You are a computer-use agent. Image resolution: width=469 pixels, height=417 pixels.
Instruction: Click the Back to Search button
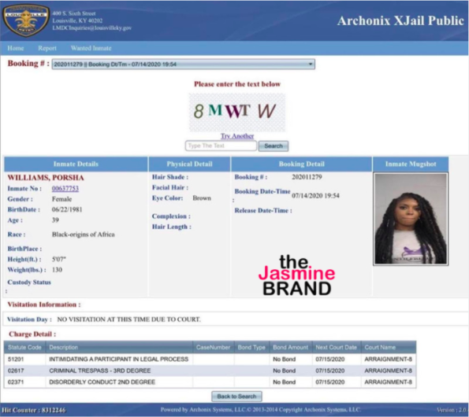(236, 397)
